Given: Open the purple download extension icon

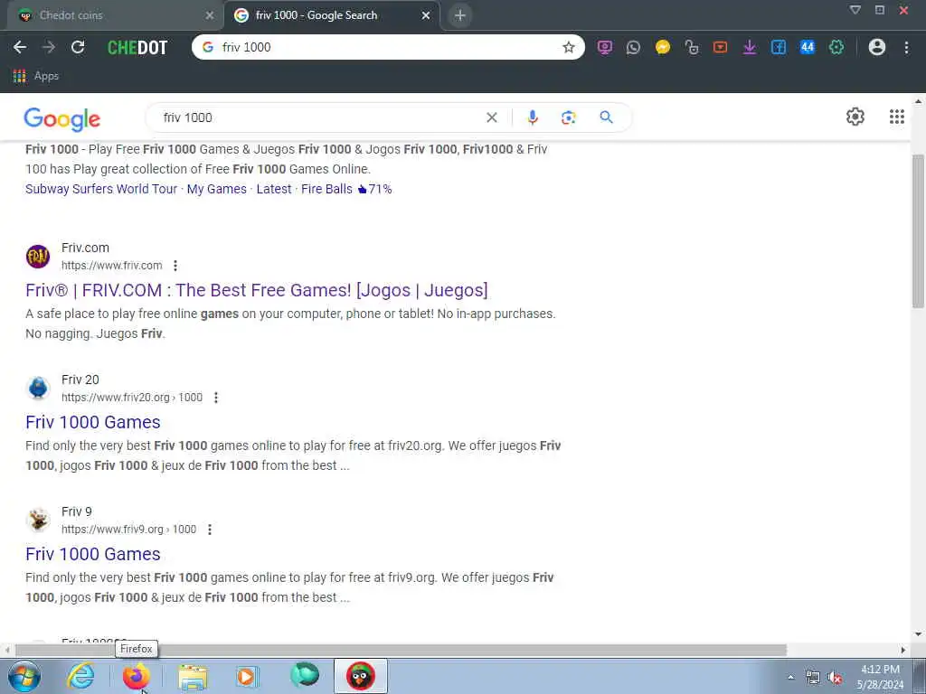Looking at the screenshot, I should [750, 47].
